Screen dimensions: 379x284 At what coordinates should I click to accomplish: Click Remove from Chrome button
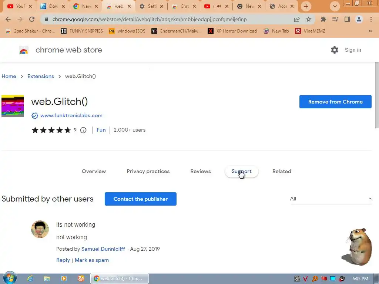pyautogui.click(x=335, y=102)
